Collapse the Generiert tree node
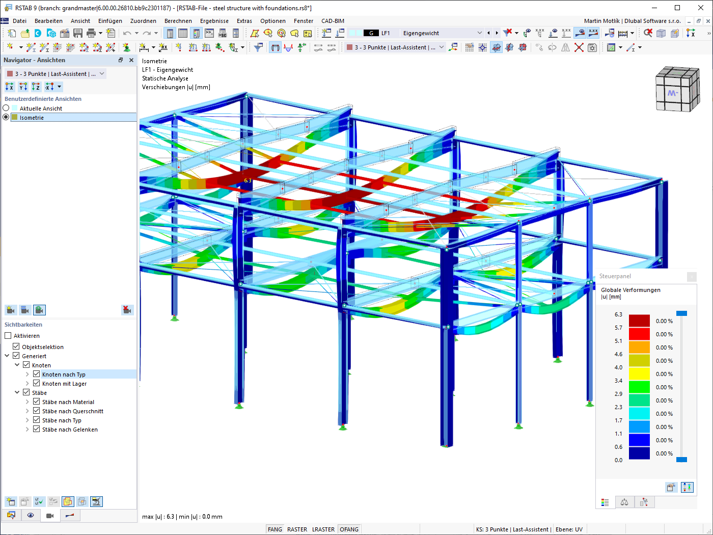 point(7,356)
